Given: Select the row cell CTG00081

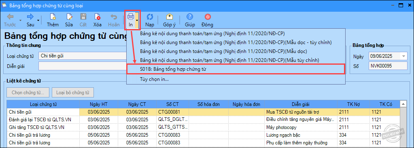Looking at the screenshot, I should click(173, 112).
